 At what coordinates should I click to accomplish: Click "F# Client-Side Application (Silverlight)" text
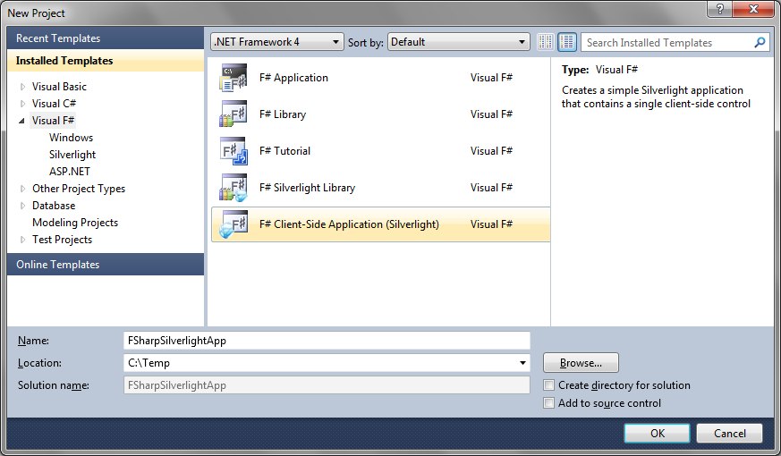349,224
